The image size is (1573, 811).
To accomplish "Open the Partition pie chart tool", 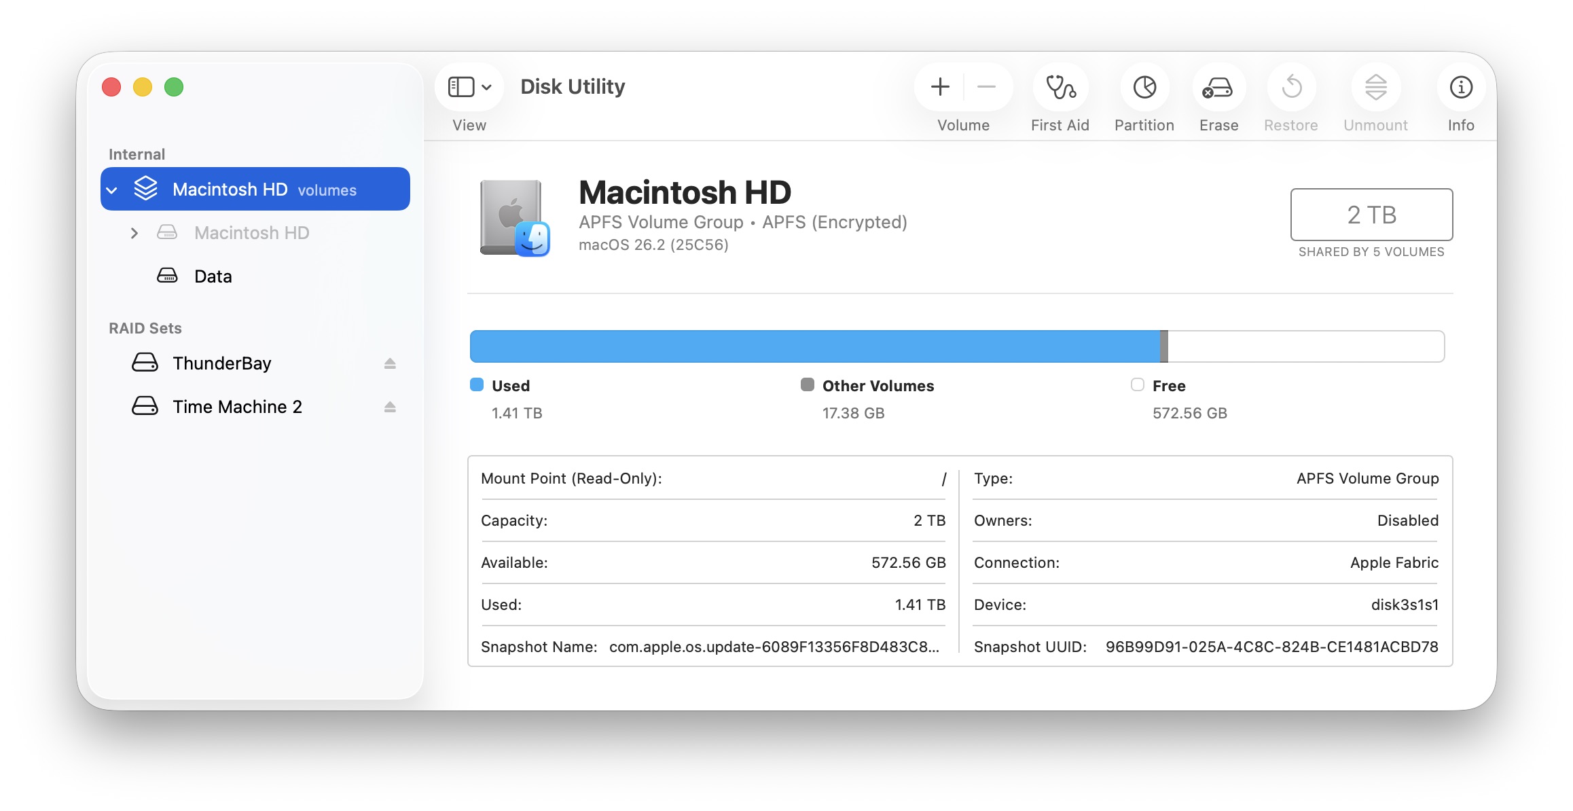I will (x=1144, y=87).
